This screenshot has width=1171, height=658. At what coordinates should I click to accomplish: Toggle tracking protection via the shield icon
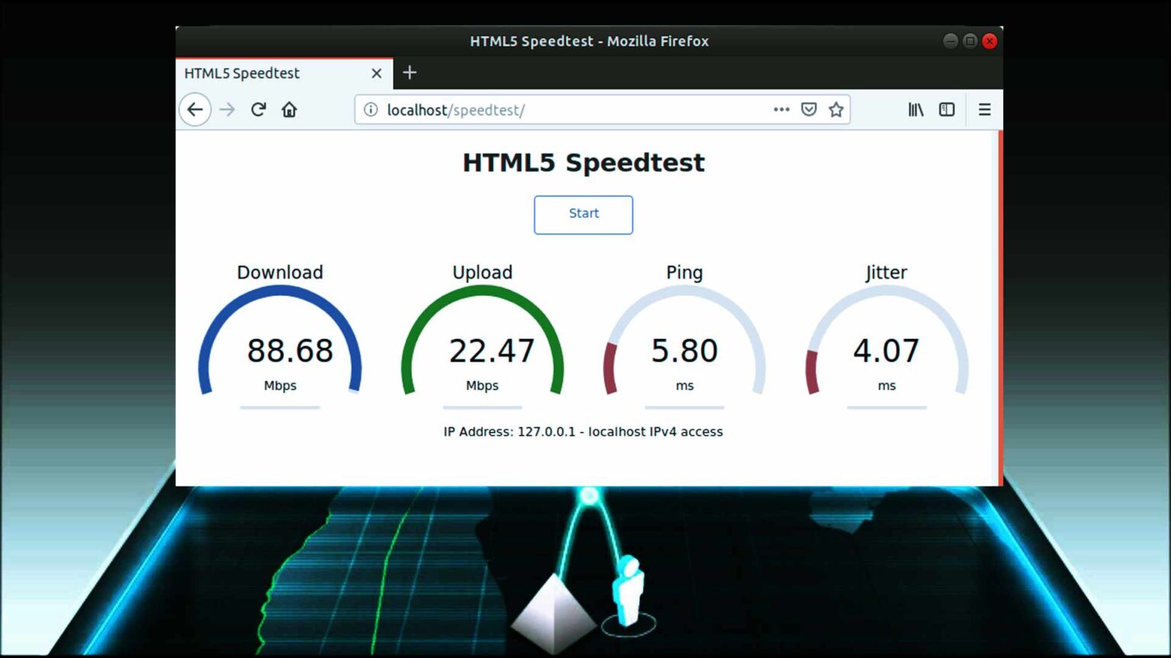pos(809,109)
